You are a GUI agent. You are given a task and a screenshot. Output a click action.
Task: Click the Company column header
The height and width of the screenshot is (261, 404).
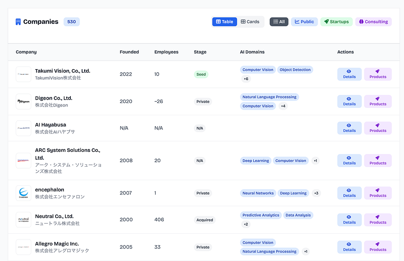click(x=26, y=52)
